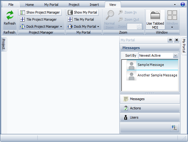Open the Sort By combo box
This screenshot has width=188, height=142.
(175, 55)
